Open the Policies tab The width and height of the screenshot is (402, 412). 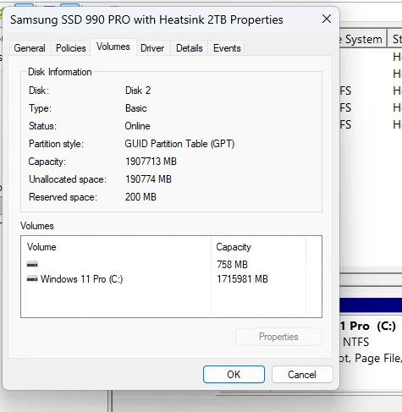71,48
